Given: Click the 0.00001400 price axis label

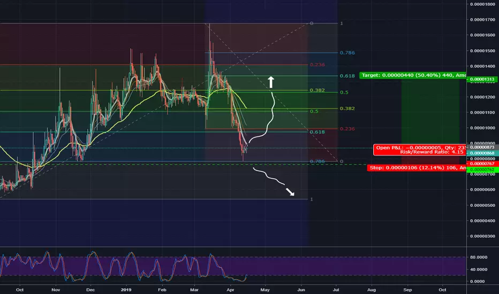Looking at the screenshot, I should pyautogui.click(x=482, y=66).
